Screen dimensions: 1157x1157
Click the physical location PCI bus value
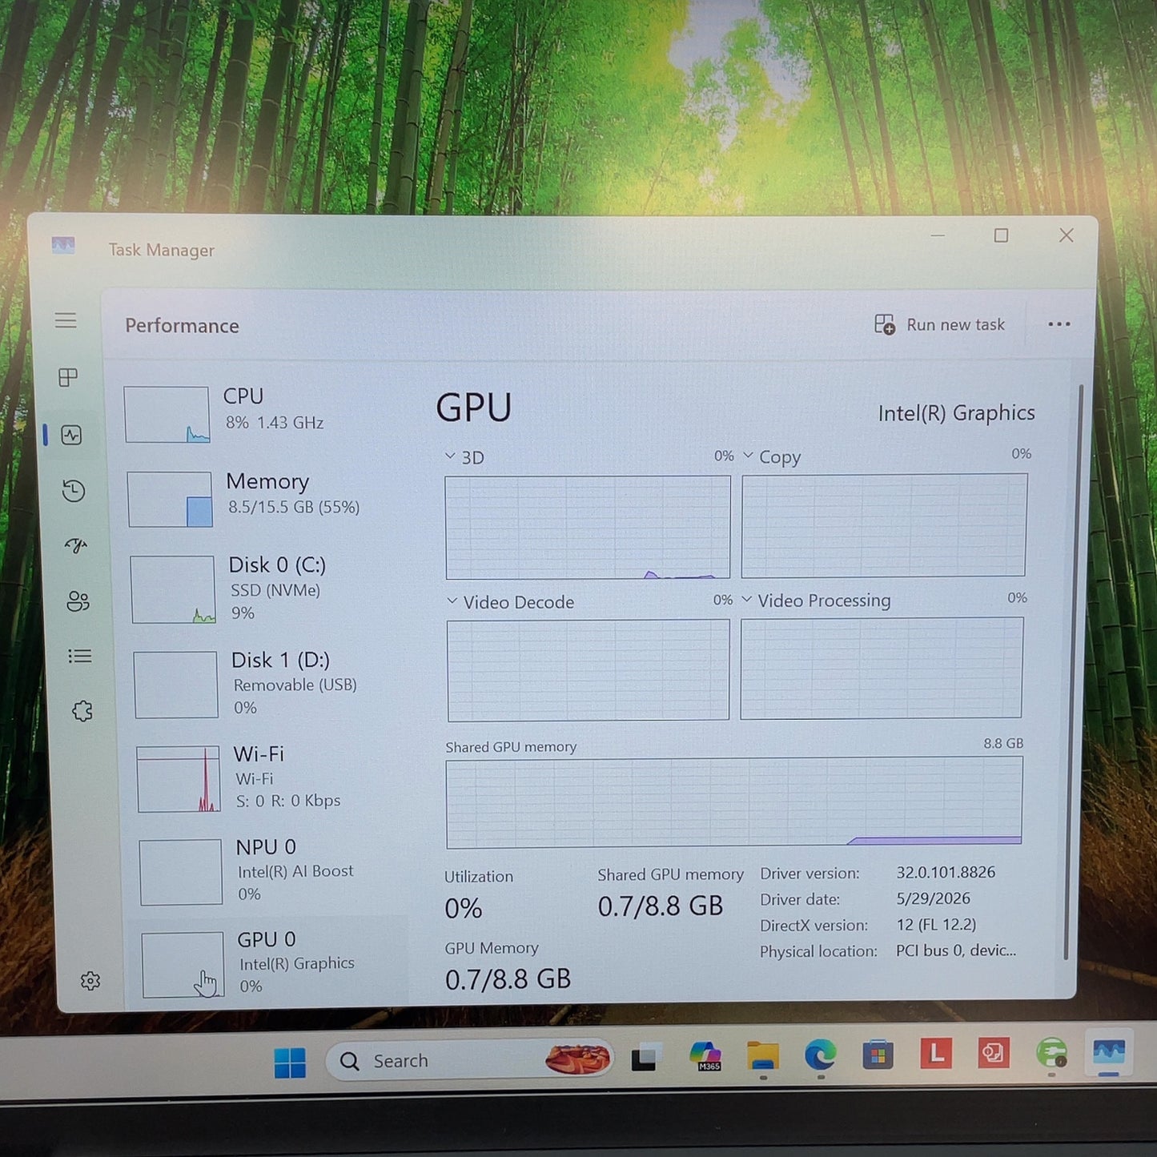click(x=956, y=950)
